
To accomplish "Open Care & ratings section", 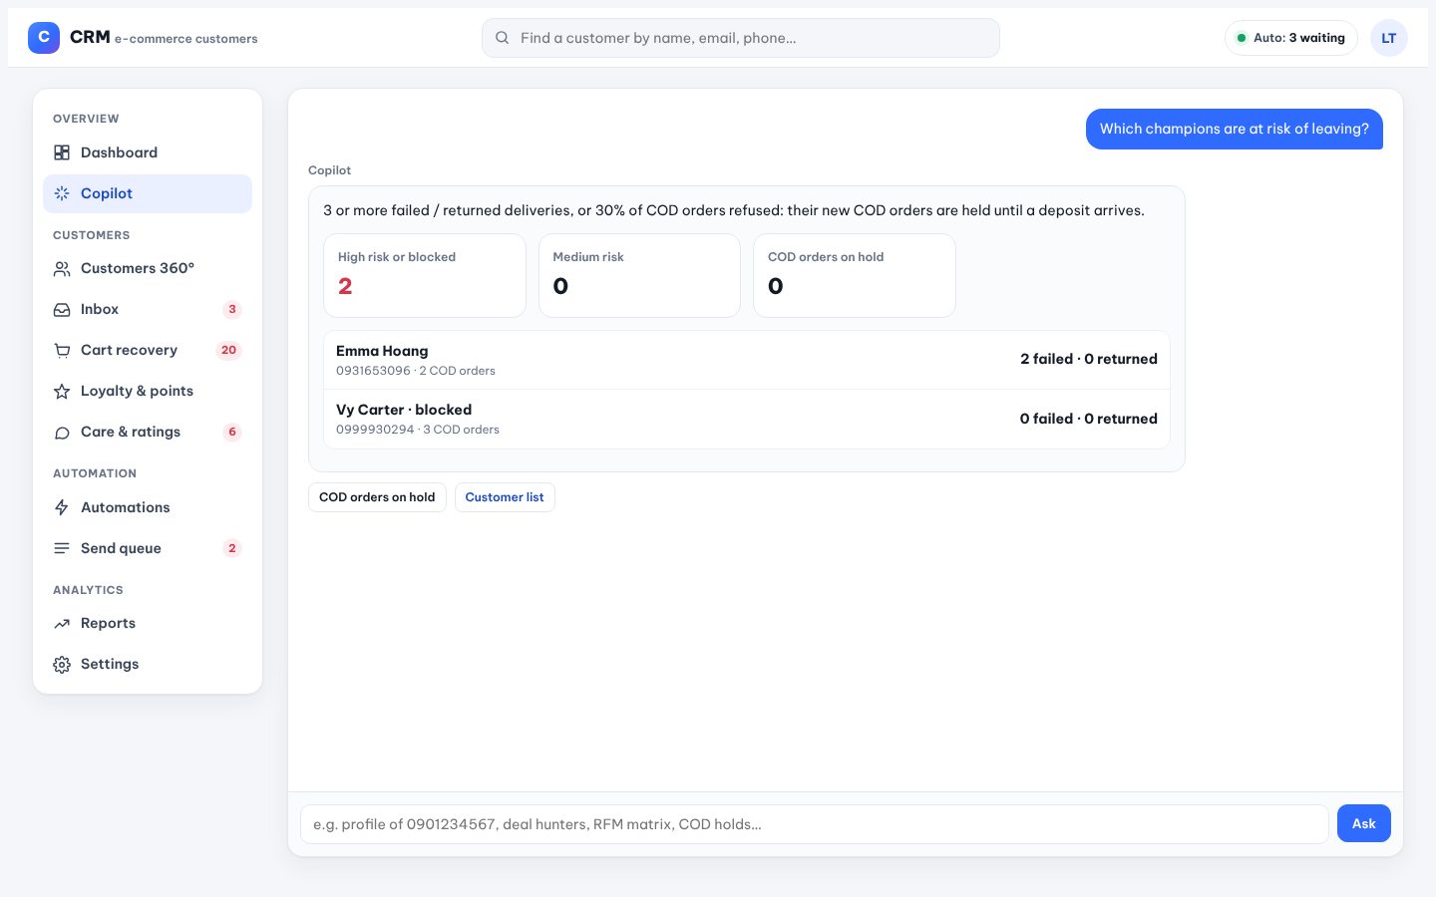I will click(x=148, y=432).
